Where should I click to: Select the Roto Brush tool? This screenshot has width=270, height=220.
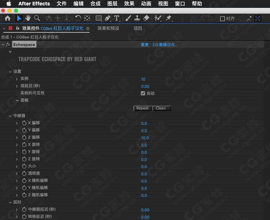158,18
